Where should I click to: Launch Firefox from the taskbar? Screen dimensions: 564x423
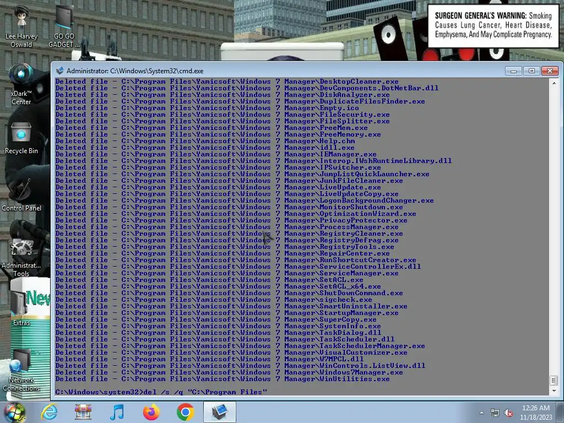[x=151, y=412]
